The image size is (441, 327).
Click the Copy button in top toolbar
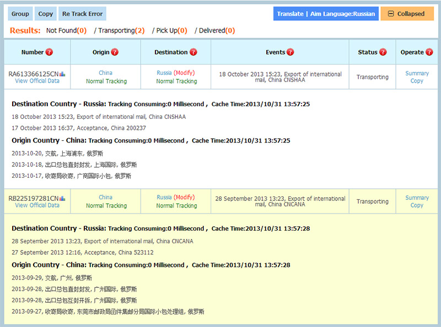(46, 14)
